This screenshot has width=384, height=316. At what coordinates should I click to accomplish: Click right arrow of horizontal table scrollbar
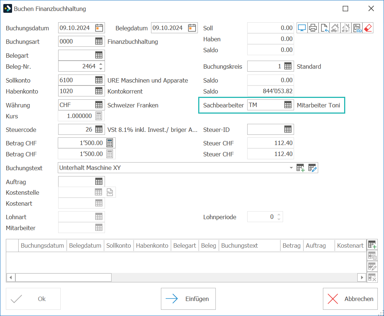[362, 277]
